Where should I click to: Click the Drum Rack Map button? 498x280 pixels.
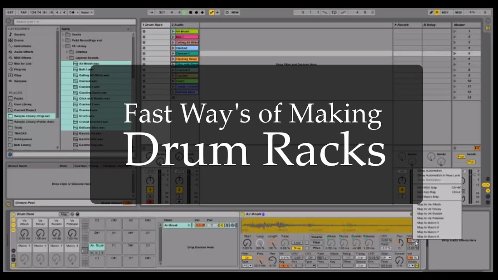click(x=63, y=214)
